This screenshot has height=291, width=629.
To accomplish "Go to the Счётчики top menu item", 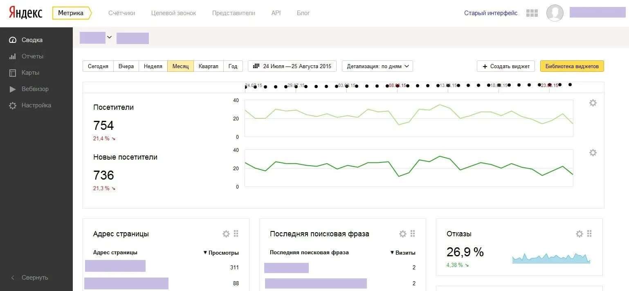I will [121, 13].
